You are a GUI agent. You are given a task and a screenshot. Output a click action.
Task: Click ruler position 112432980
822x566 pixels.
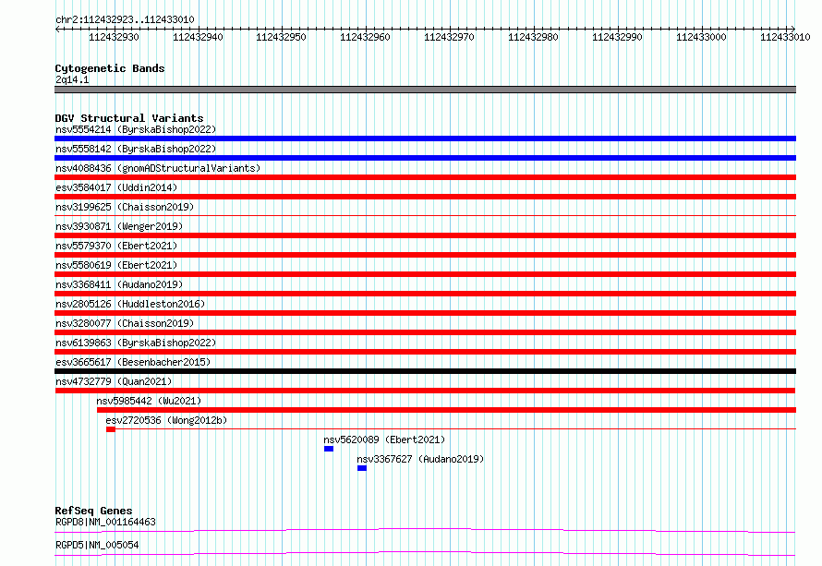coord(533,37)
